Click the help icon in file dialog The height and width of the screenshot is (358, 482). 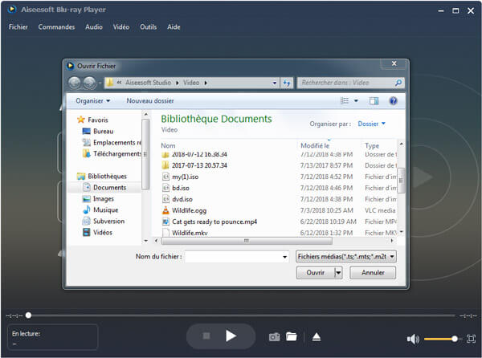coord(393,101)
